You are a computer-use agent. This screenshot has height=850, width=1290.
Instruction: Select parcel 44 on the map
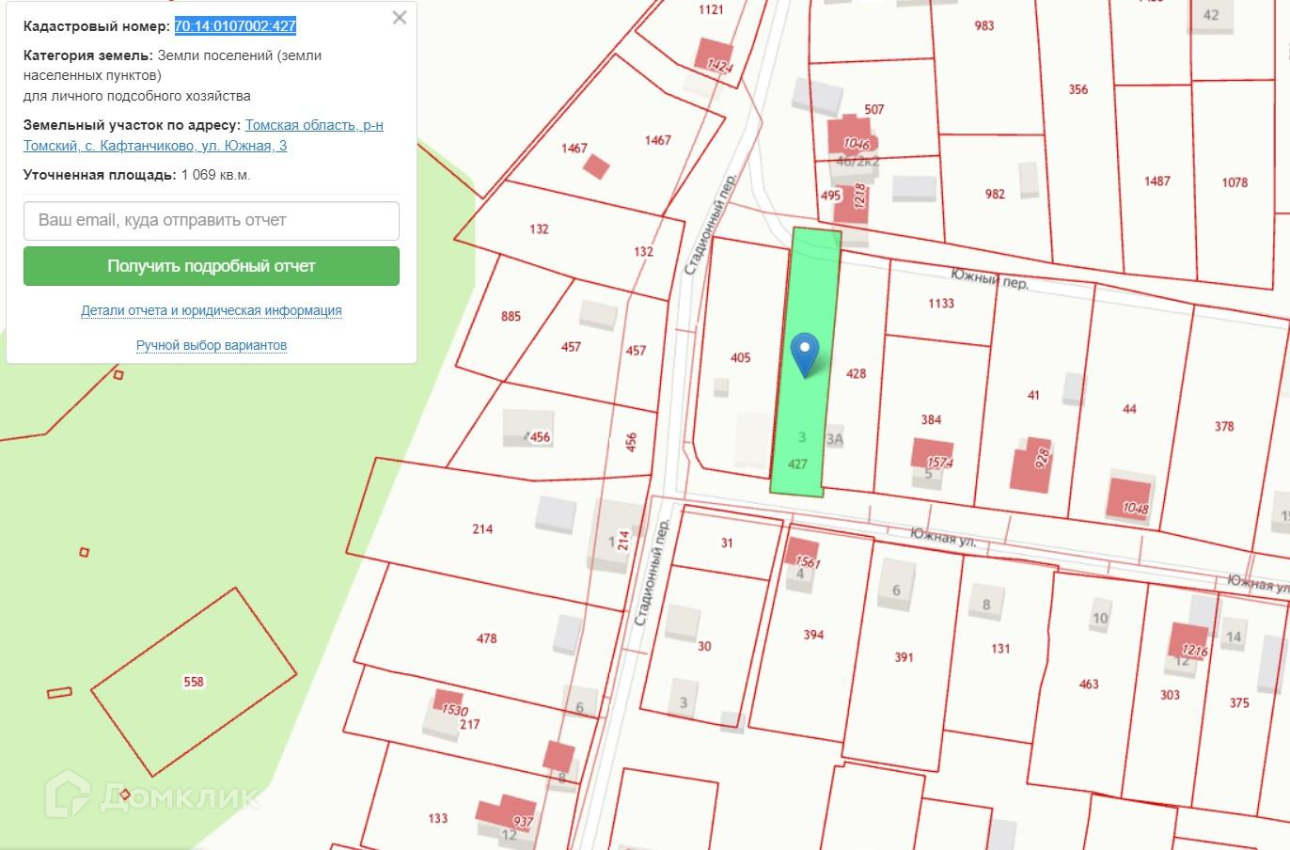(x=1129, y=408)
